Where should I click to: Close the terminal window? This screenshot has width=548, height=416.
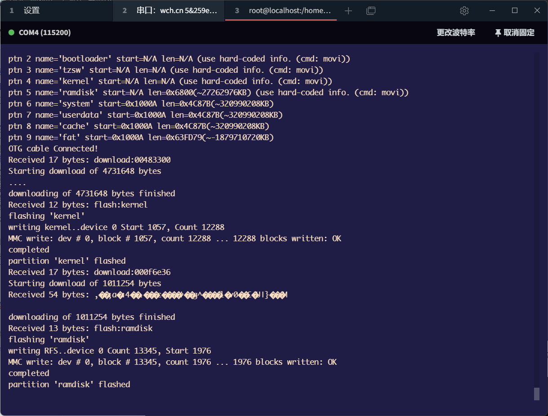click(x=537, y=11)
